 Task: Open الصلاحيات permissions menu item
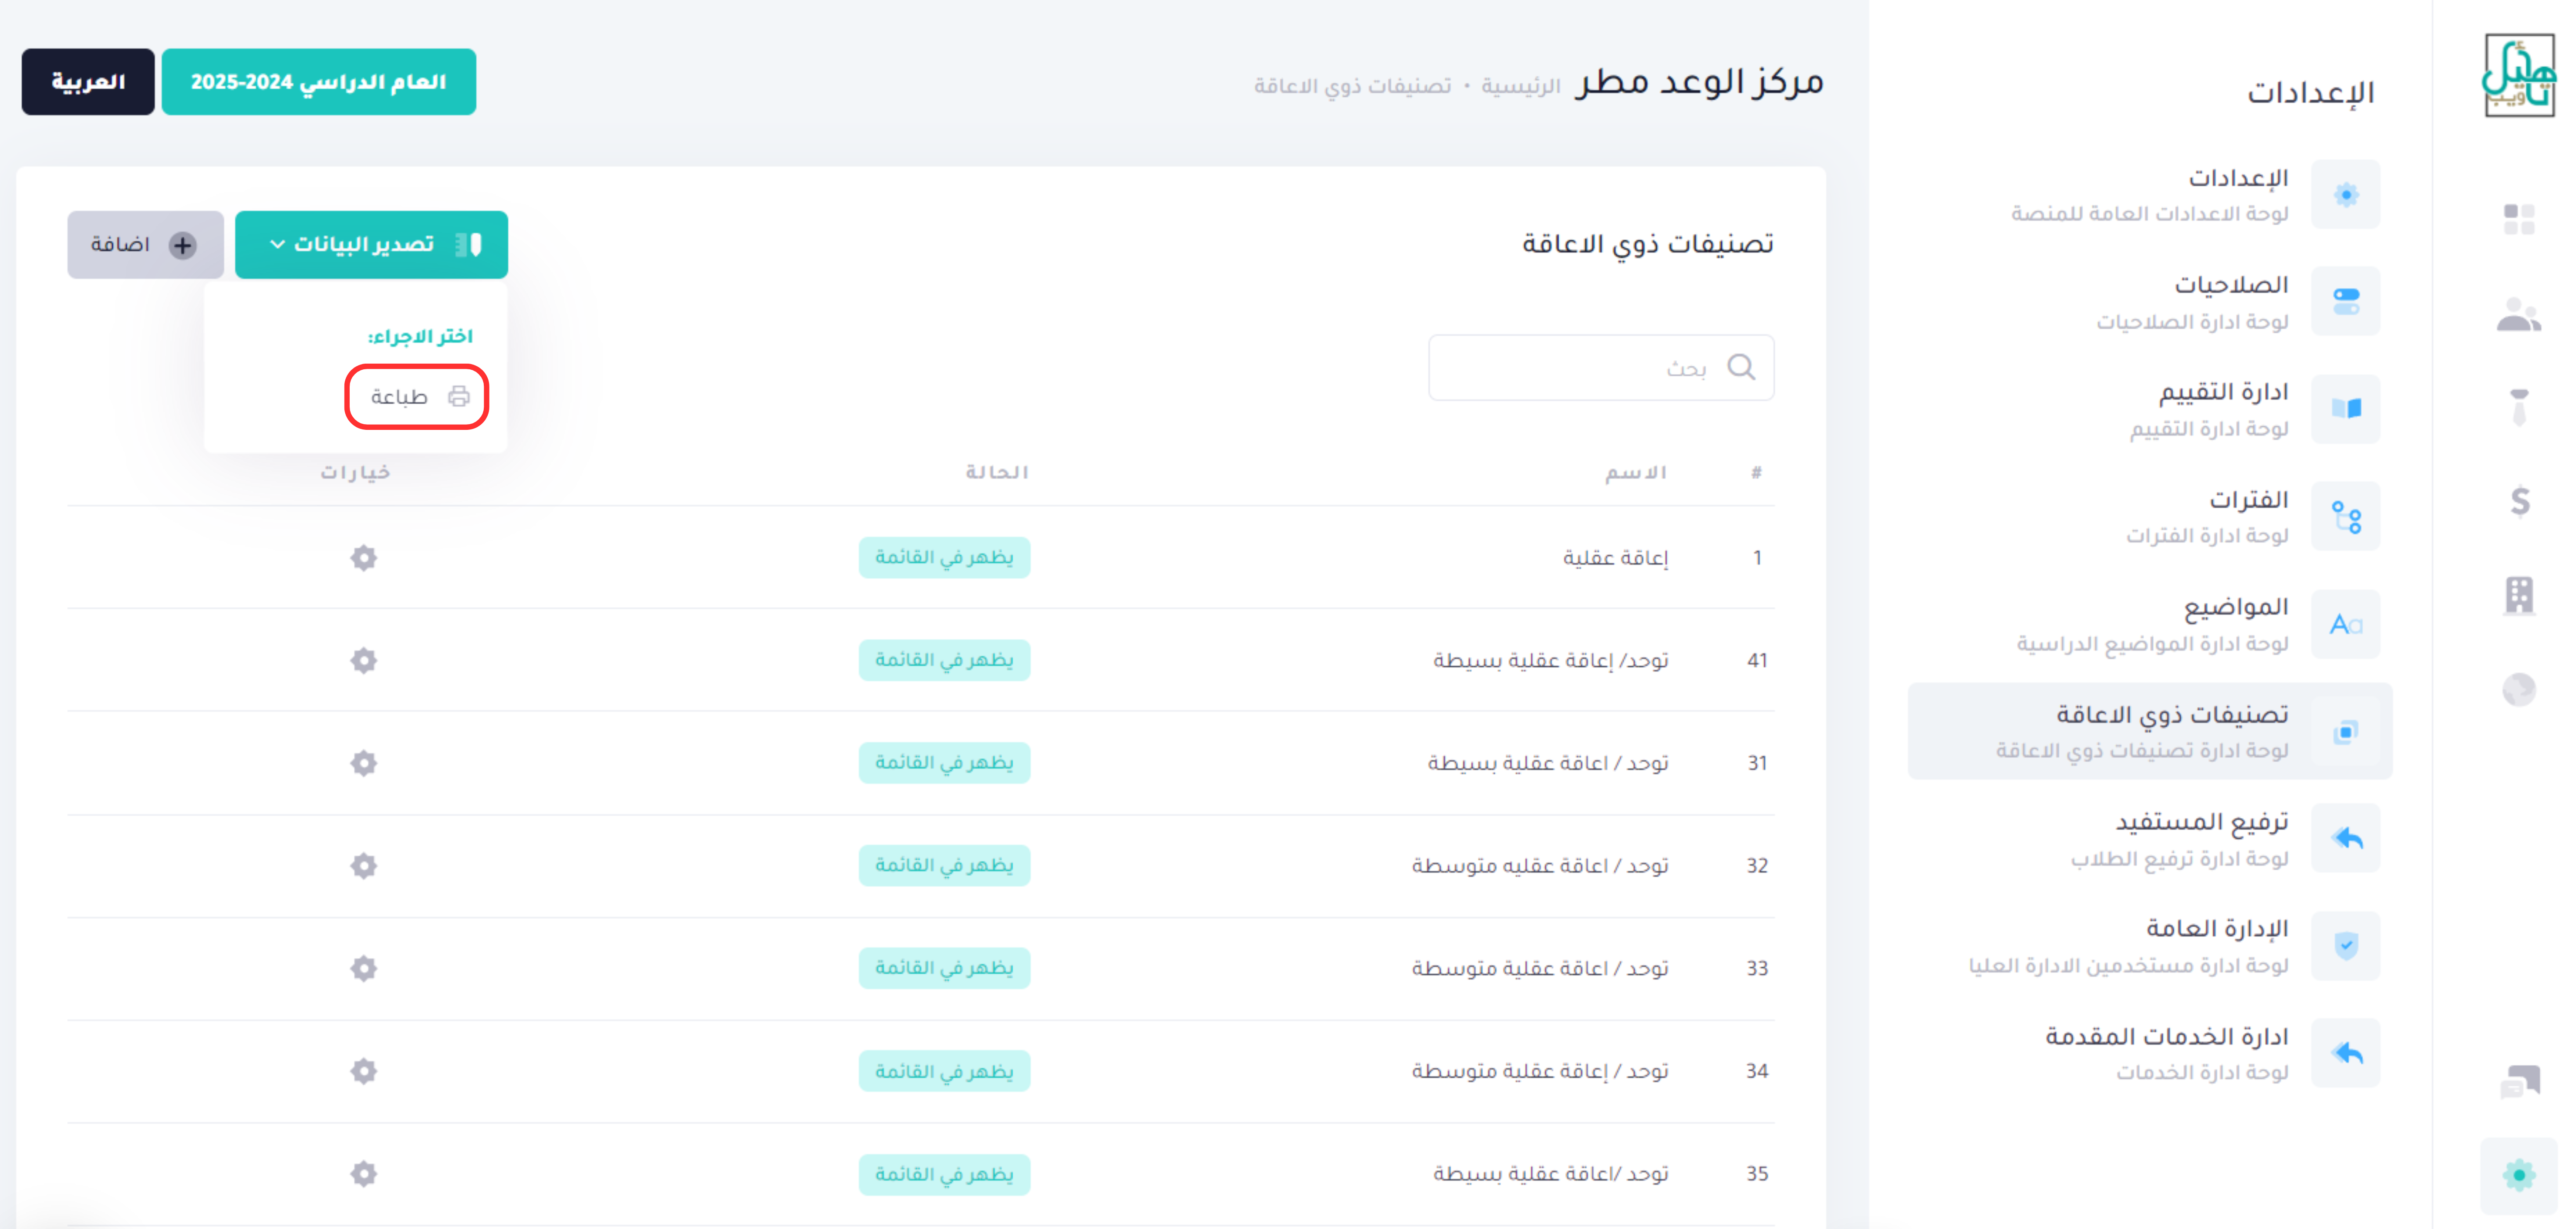click(2150, 301)
